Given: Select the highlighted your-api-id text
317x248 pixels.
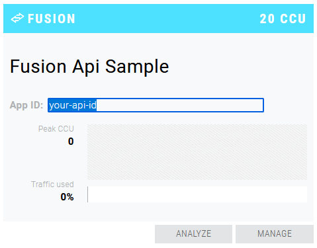Looking at the screenshot, I should pos(73,105).
